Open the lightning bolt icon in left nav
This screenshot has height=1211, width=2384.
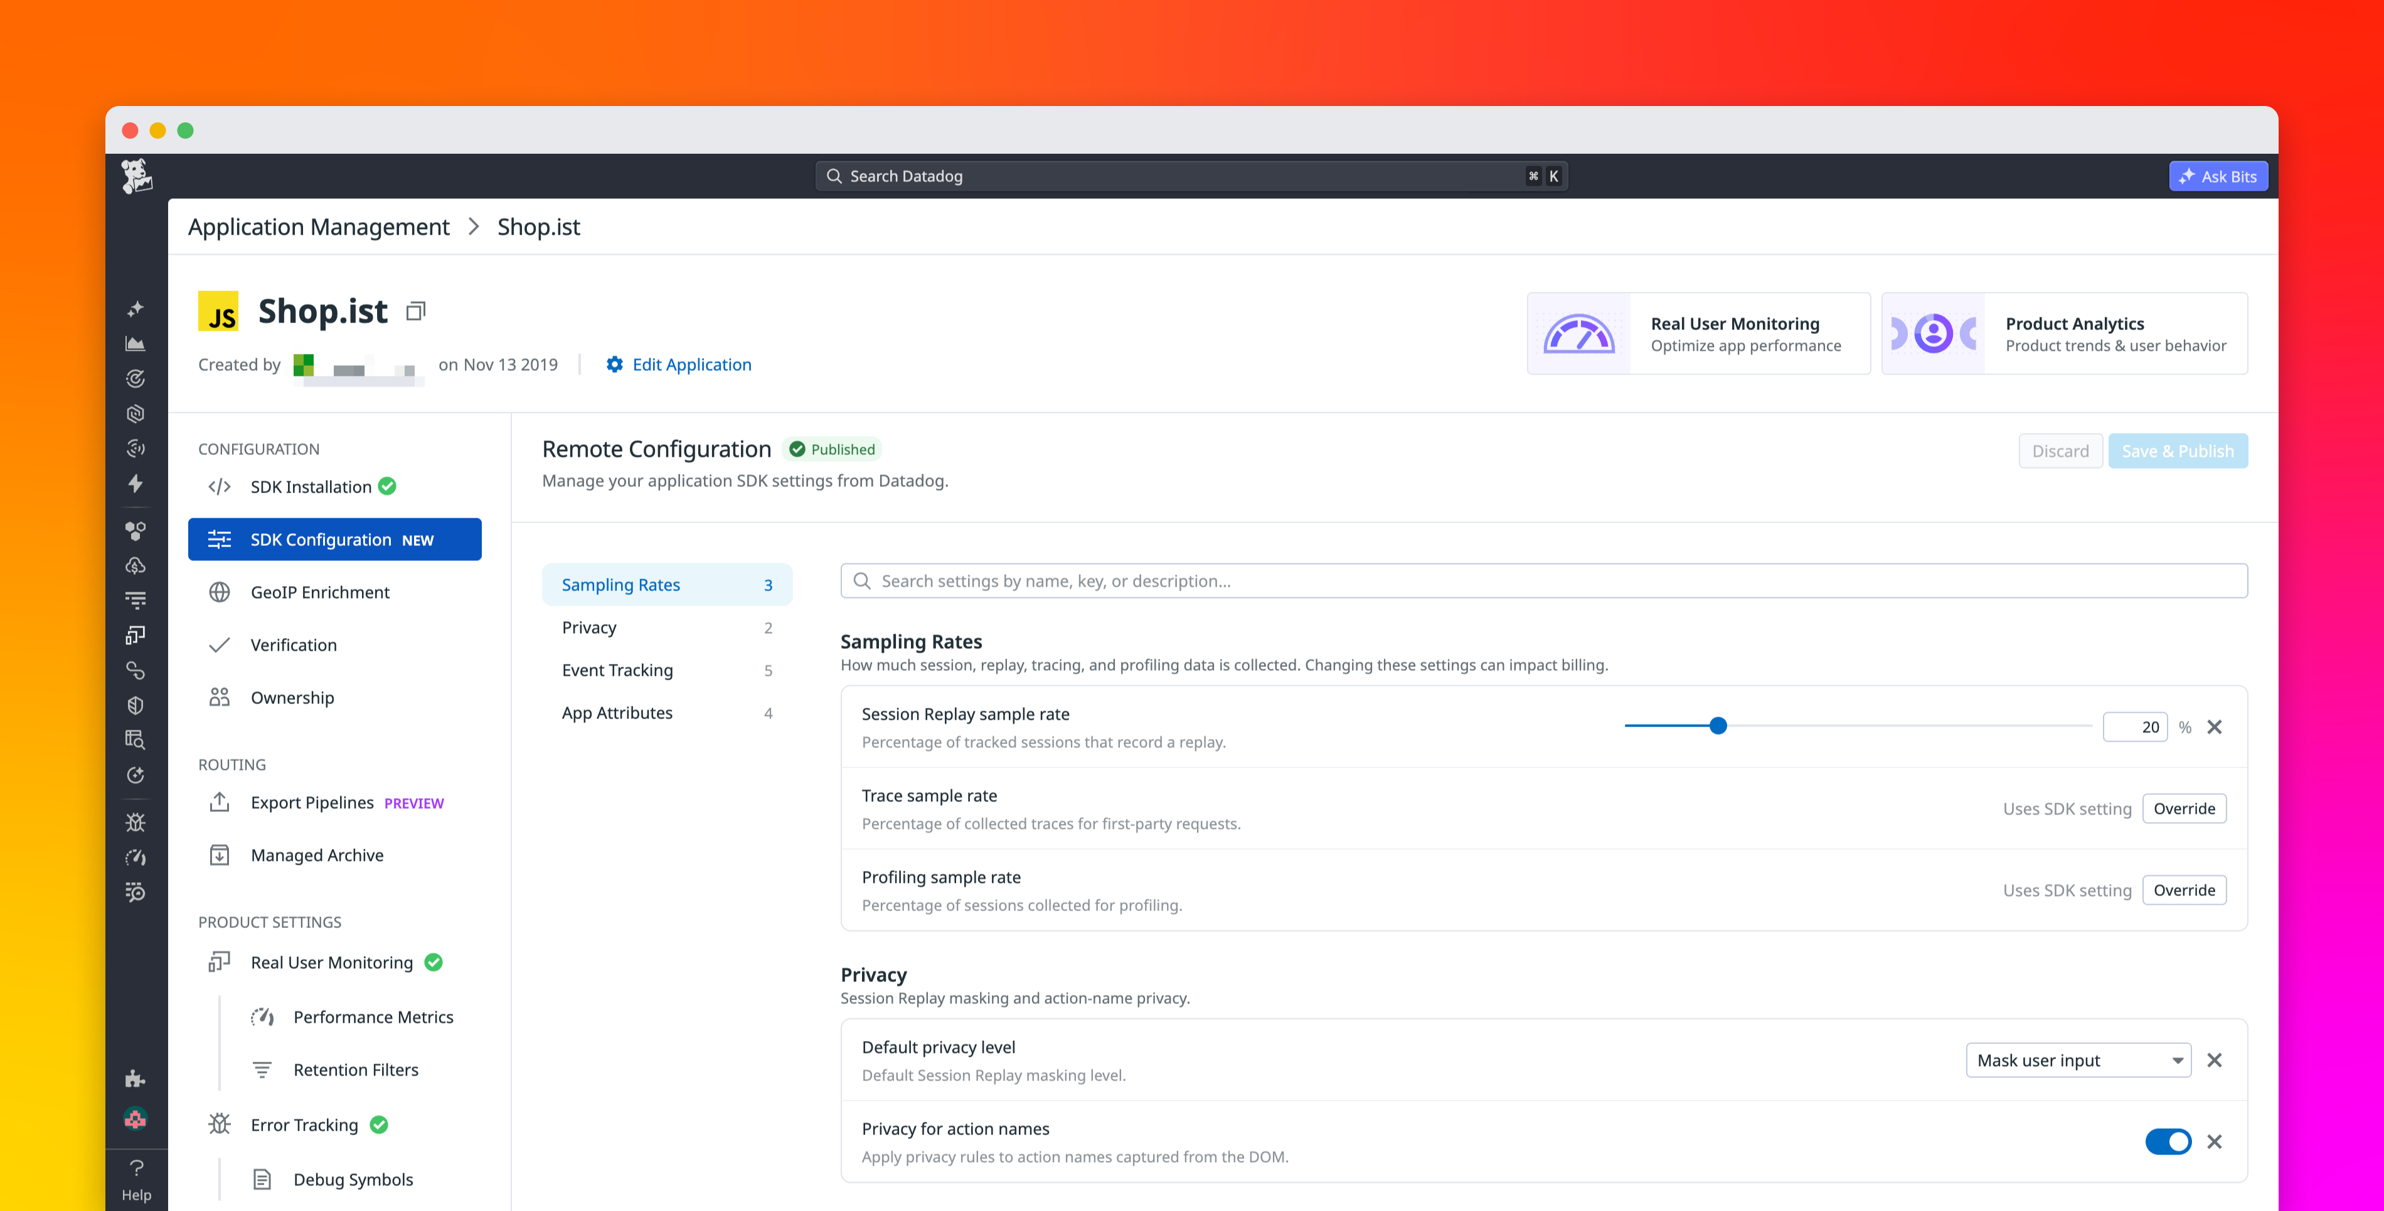(135, 483)
